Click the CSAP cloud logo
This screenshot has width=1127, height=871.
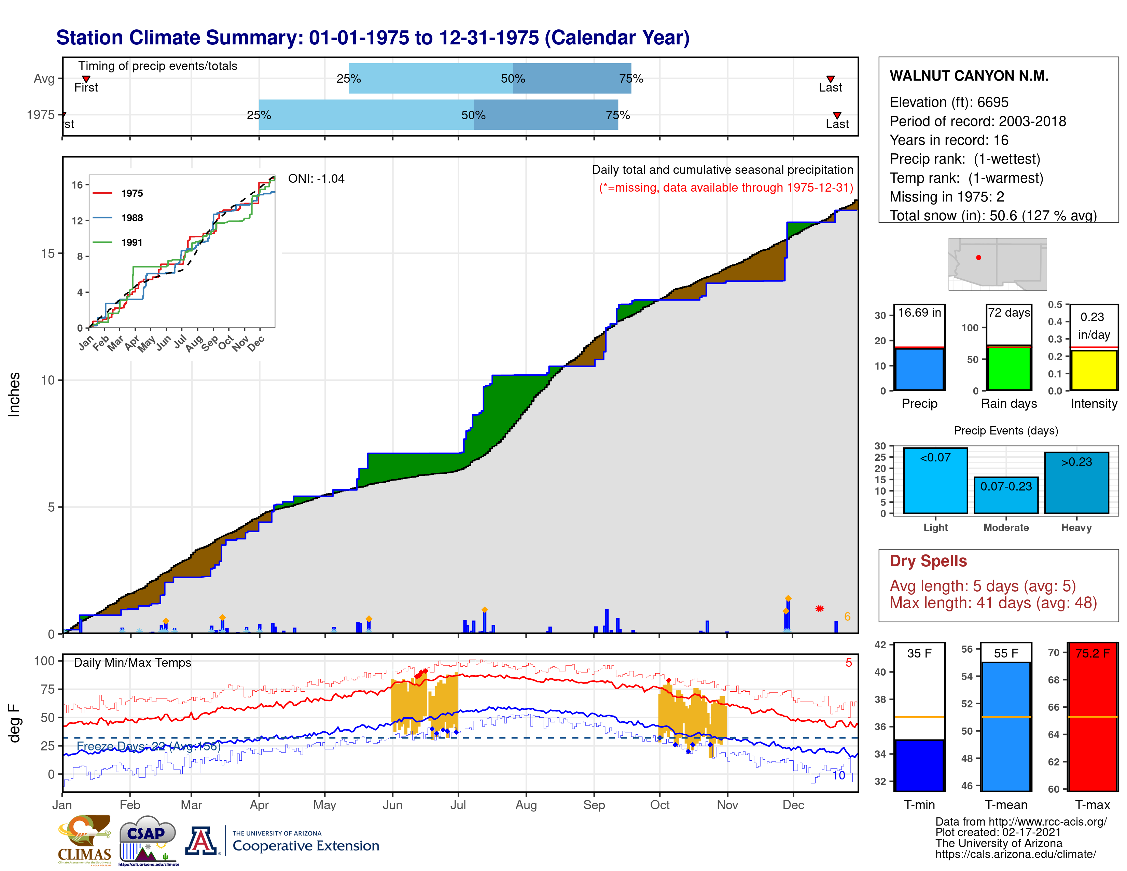pyautogui.click(x=149, y=840)
